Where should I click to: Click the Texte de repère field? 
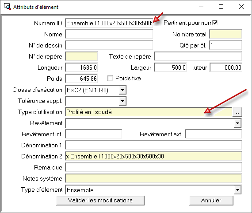[x=198, y=56]
